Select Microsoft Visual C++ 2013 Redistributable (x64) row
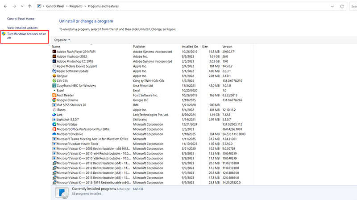 152,173
